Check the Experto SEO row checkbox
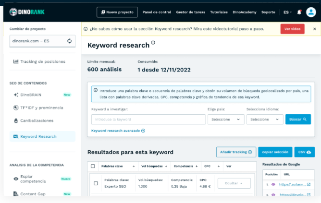The height and width of the screenshot is (203, 321). 96,183
